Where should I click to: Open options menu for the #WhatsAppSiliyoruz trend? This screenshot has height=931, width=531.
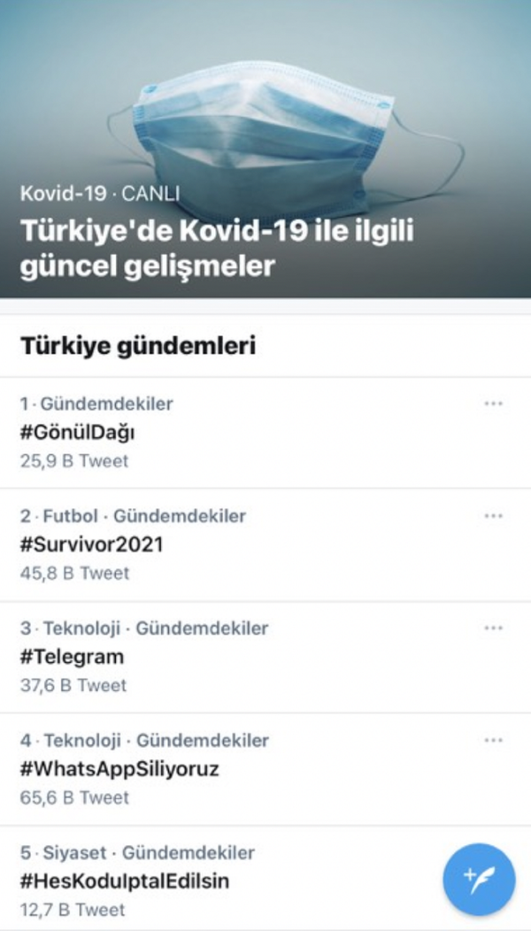point(495,740)
